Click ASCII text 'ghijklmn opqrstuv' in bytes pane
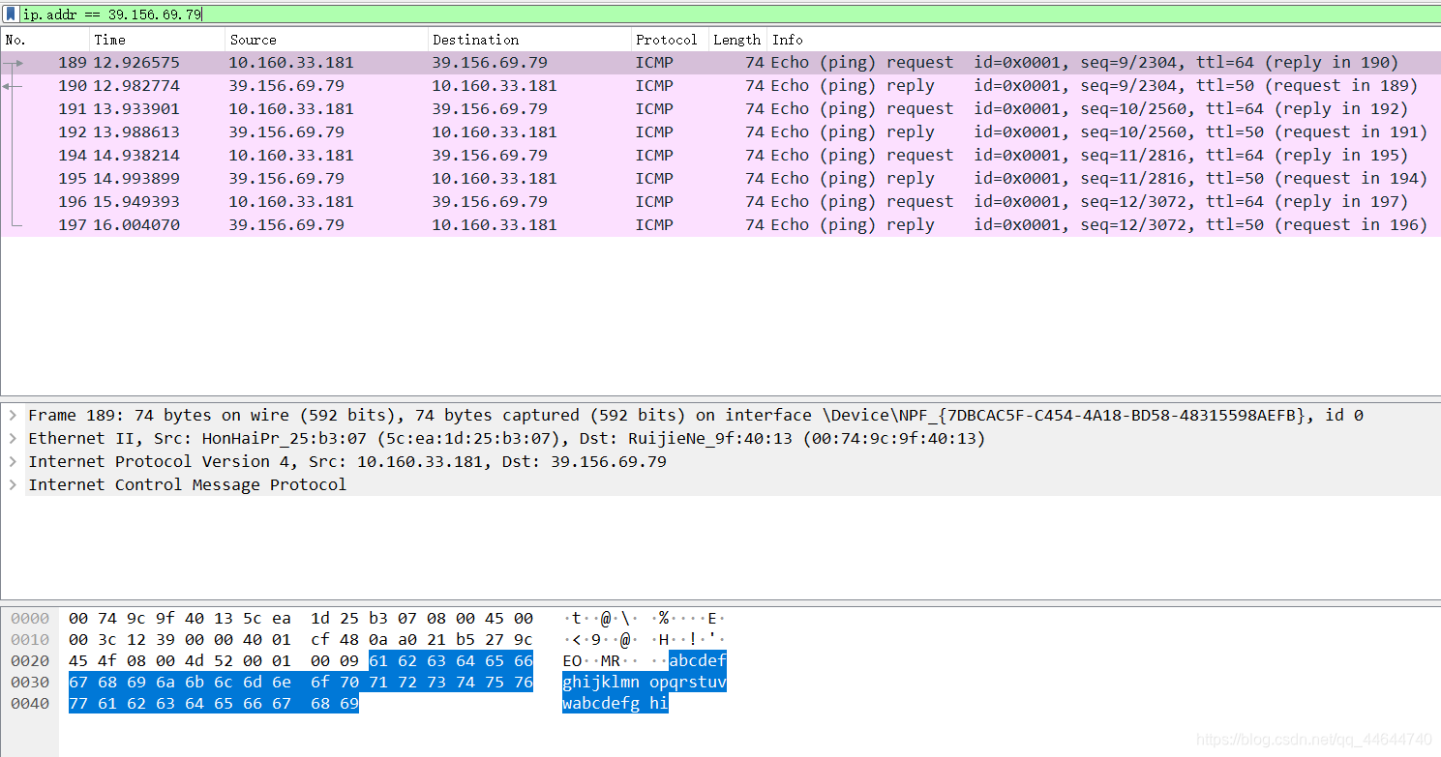Viewport: 1441px width, 757px height. point(645,683)
